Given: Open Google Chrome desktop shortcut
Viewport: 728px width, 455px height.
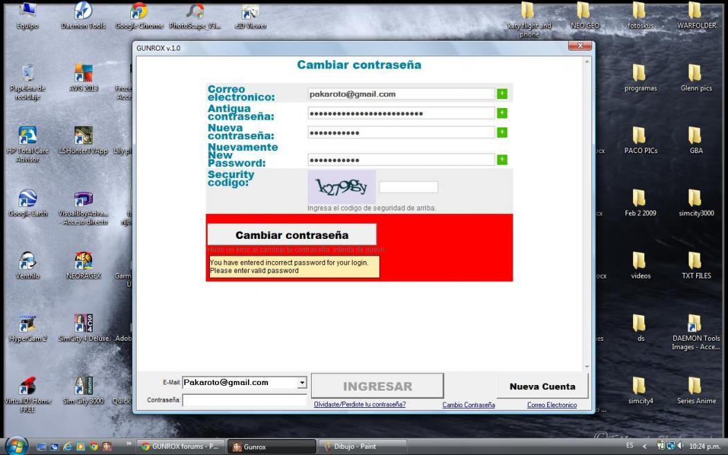Looking at the screenshot, I should (x=139, y=14).
